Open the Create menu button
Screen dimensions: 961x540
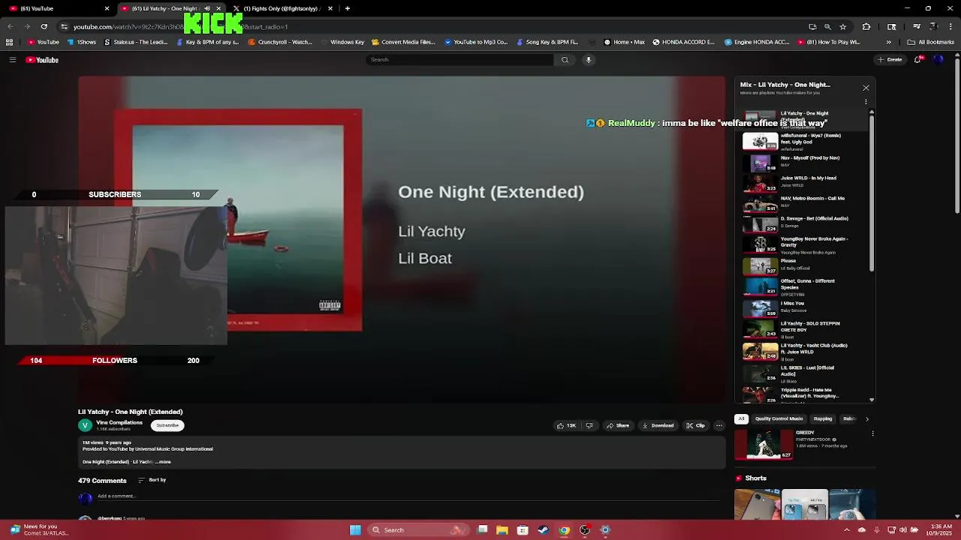click(890, 59)
